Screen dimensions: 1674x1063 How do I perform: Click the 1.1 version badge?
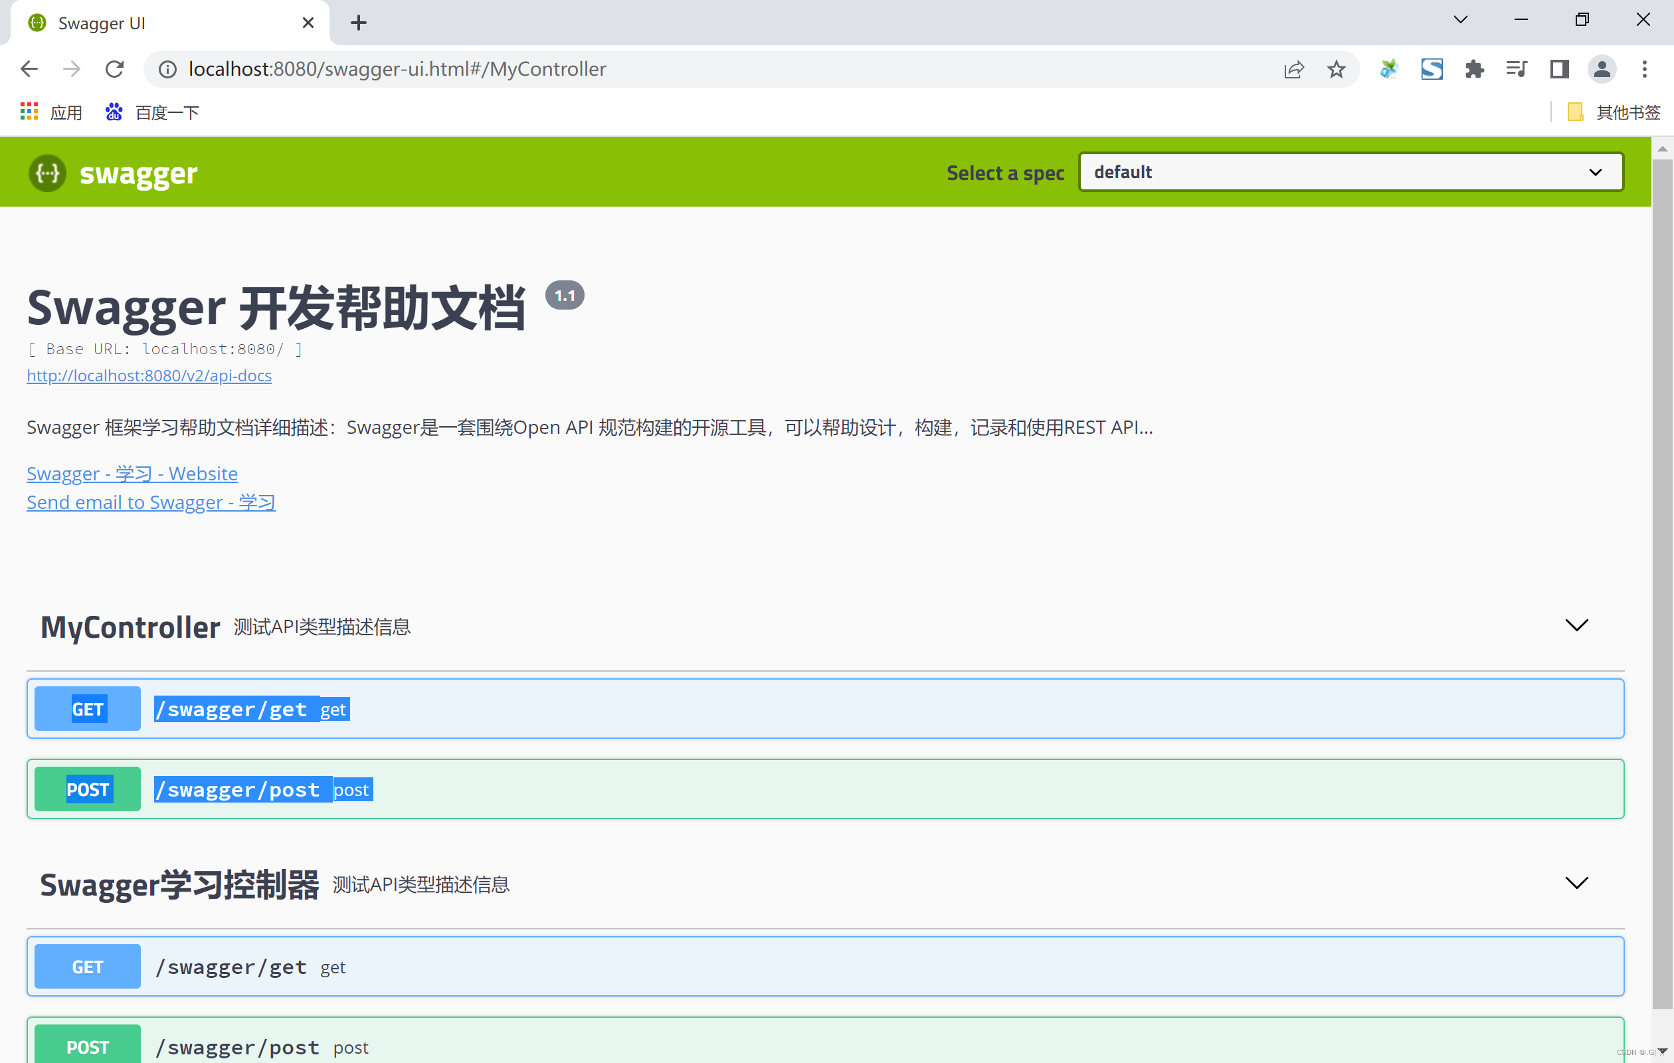[565, 296]
